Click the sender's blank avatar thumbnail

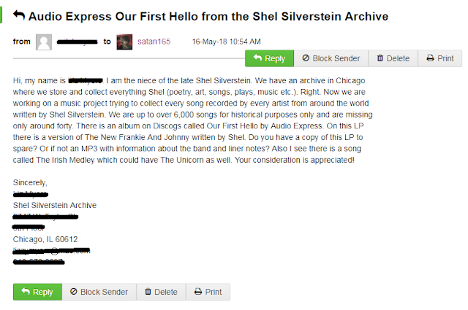44,42
